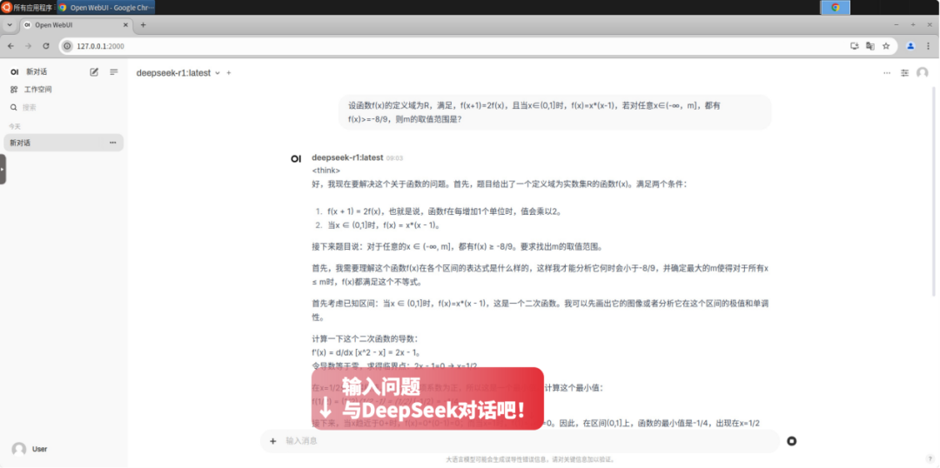Click the user avatar at top right
Image resolution: width=940 pixels, height=468 pixels.
923,72
